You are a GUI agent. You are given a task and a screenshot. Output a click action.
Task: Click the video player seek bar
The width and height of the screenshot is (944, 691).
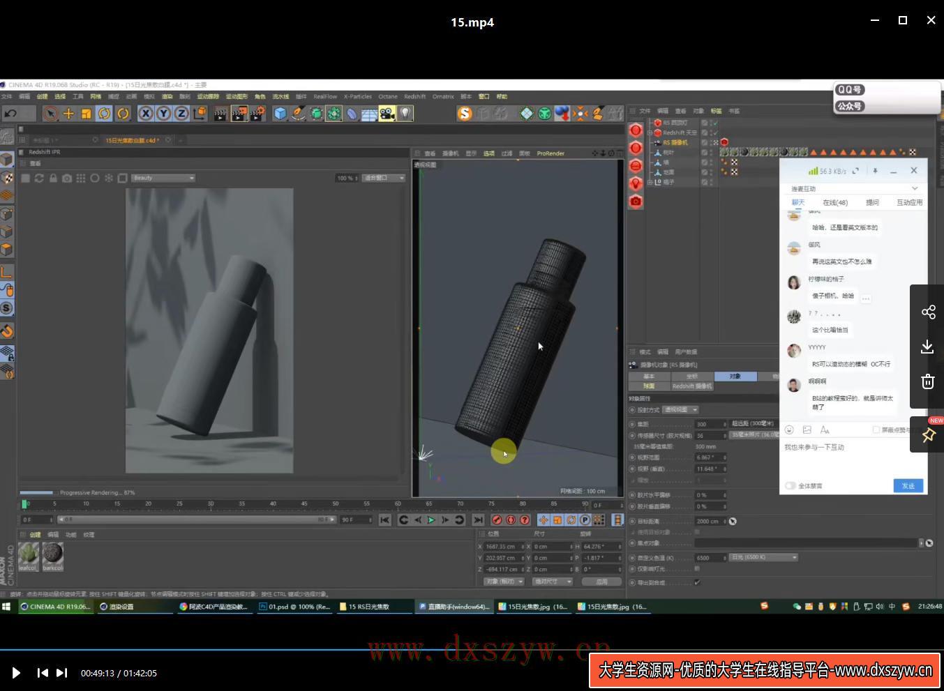point(472,649)
